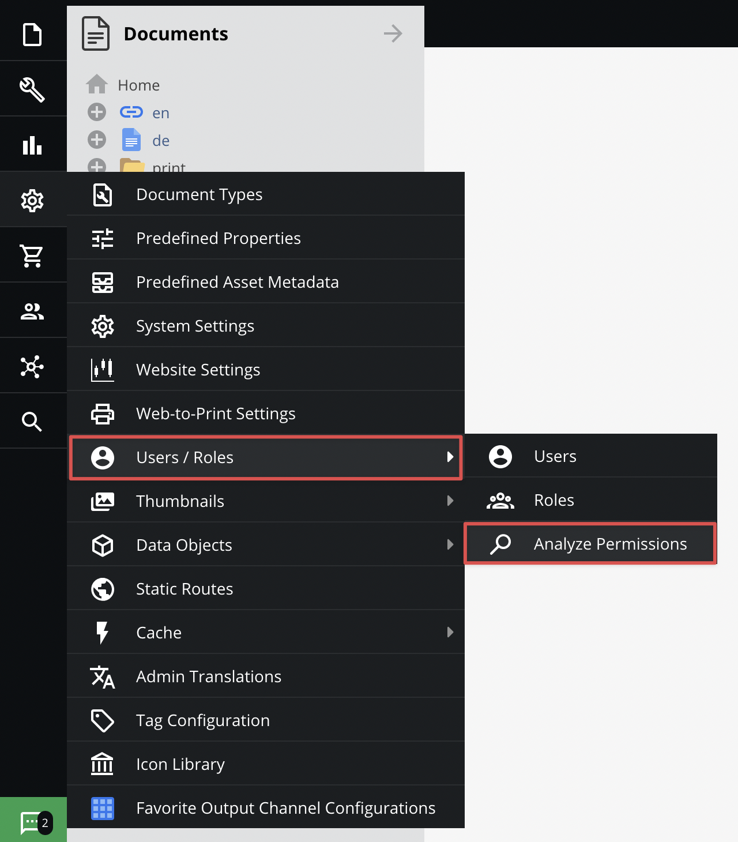Click the Documents panel arrow button

393,33
